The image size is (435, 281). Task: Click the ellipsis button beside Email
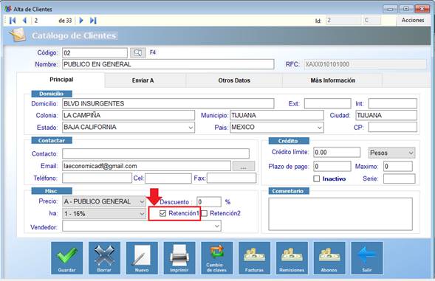pos(244,166)
